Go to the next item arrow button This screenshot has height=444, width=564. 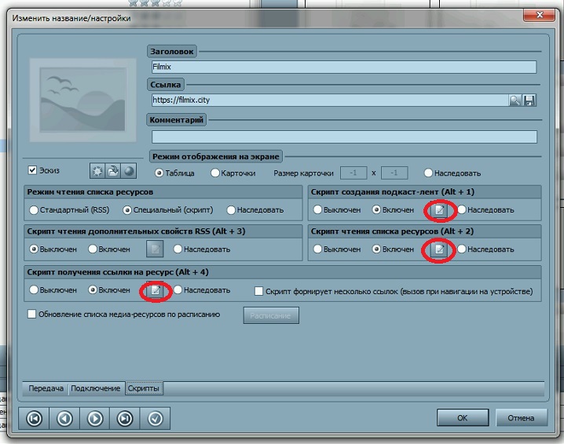coord(95,418)
